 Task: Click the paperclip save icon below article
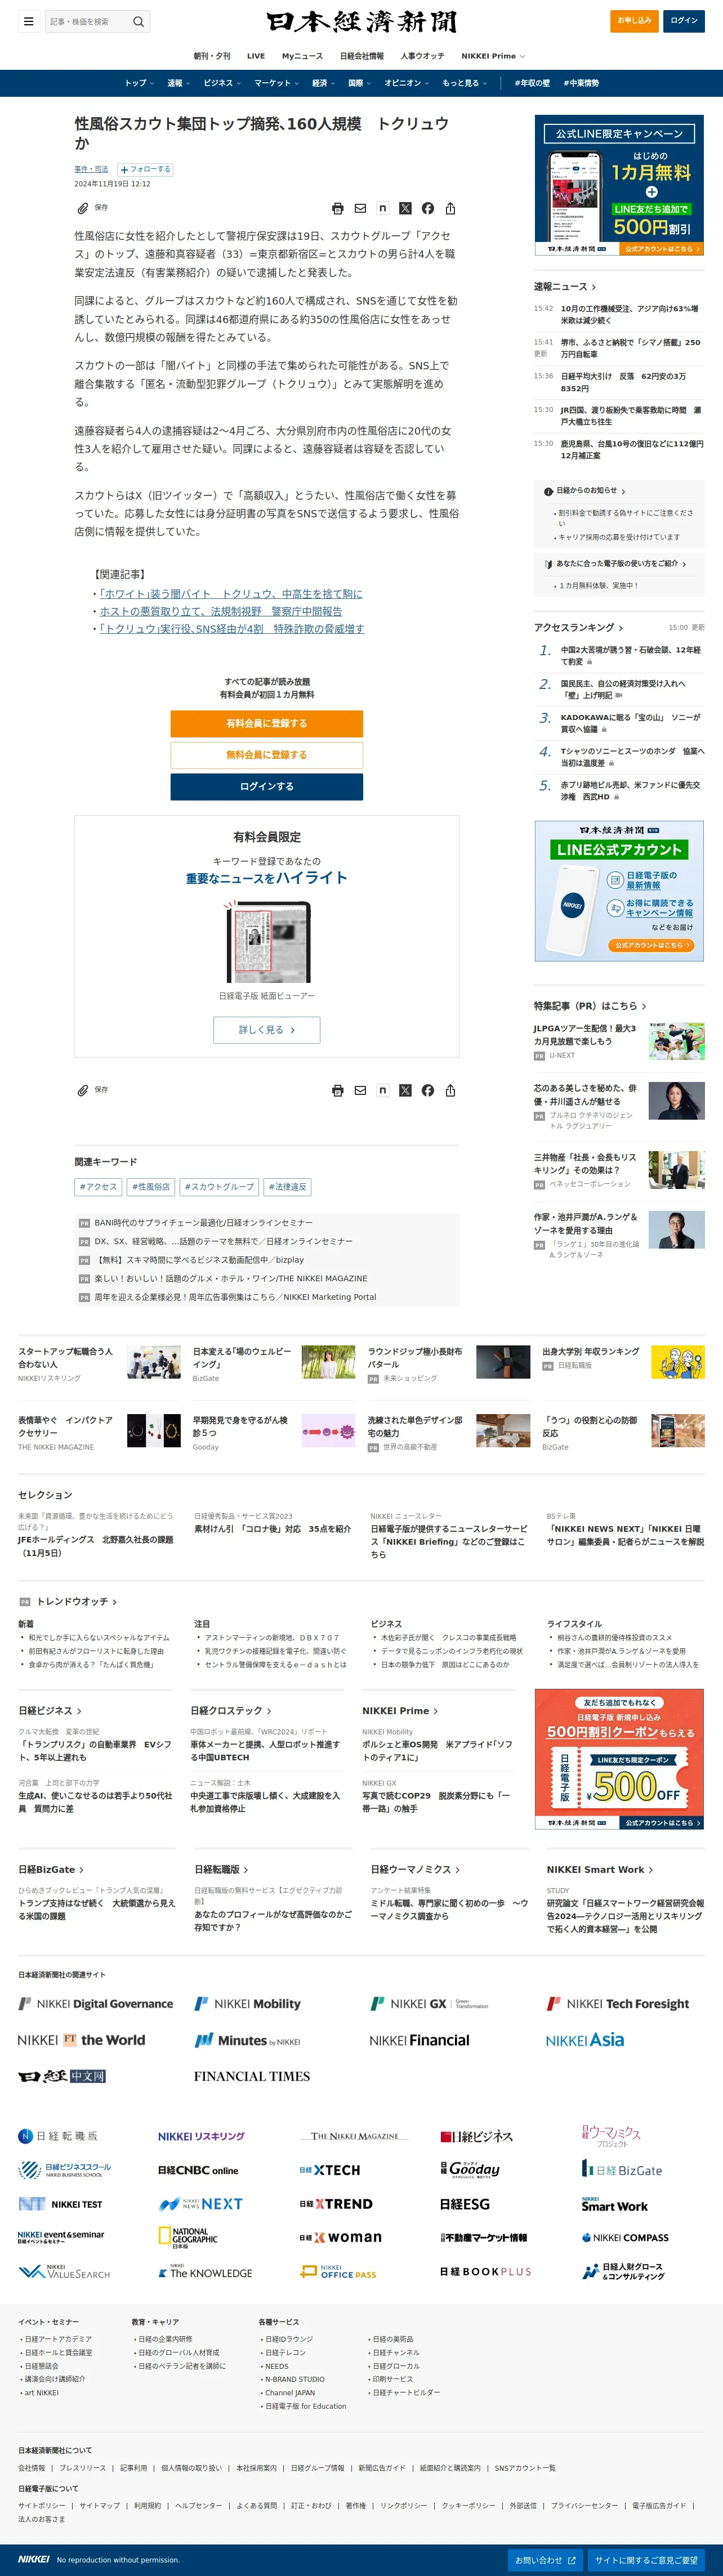click(83, 1090)
